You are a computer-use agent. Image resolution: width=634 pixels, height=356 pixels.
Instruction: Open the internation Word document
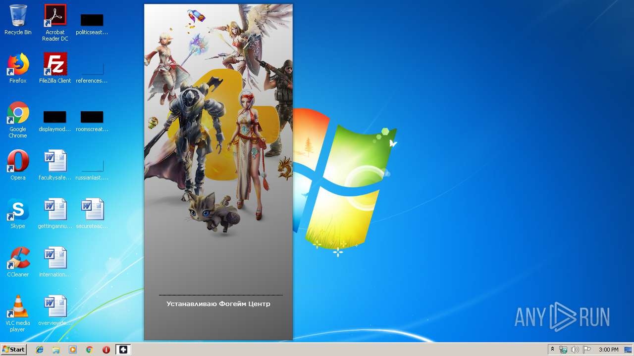(55, 262)
